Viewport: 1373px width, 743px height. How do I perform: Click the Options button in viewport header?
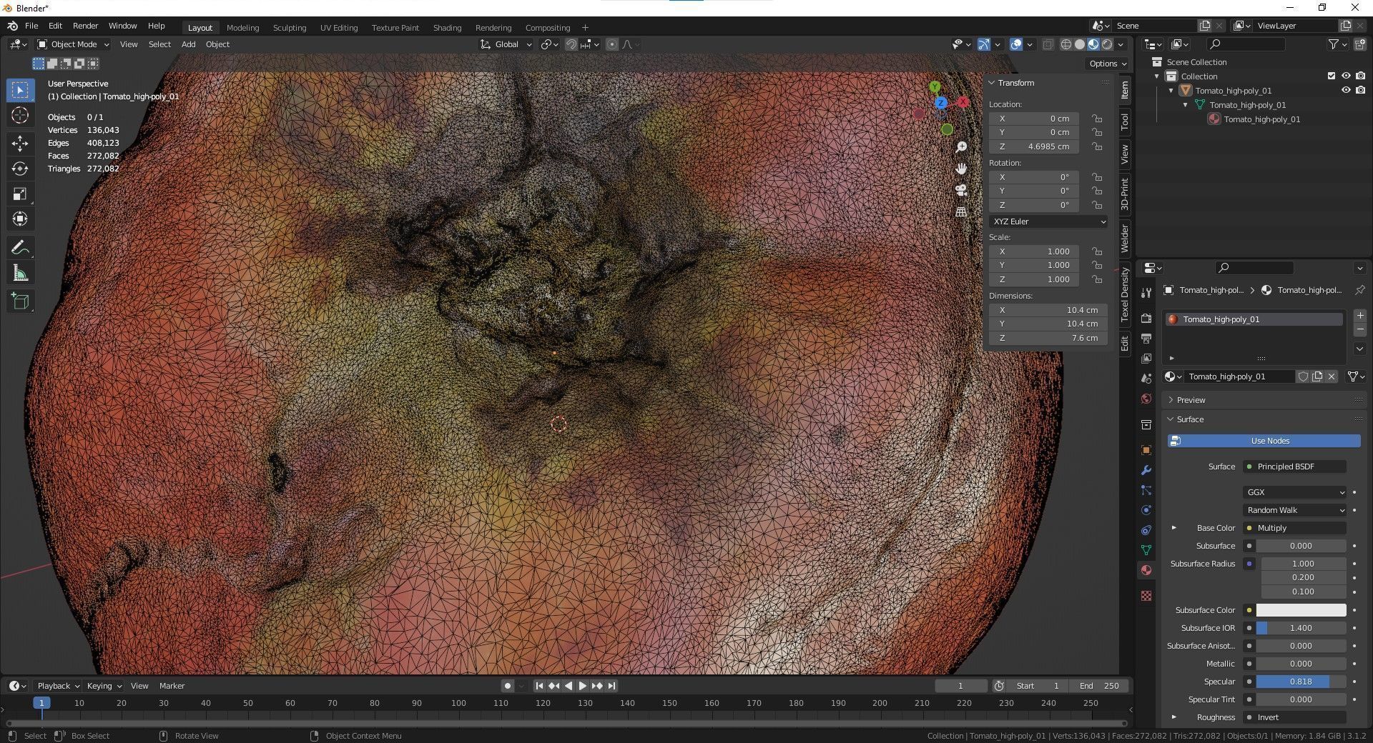pos(1107,64)
